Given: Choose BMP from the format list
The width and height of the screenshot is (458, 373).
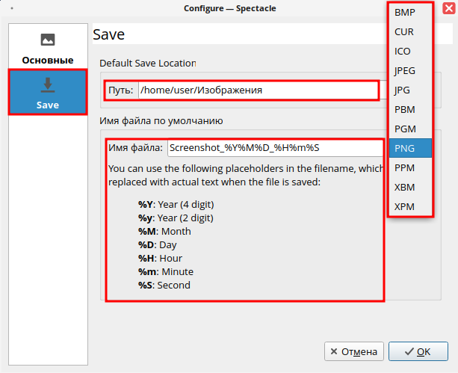Looking at the screenshot, I should [404, 13].
